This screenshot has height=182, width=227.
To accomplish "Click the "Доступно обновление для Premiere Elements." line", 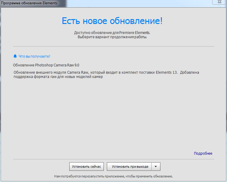I will pos(112,33).
